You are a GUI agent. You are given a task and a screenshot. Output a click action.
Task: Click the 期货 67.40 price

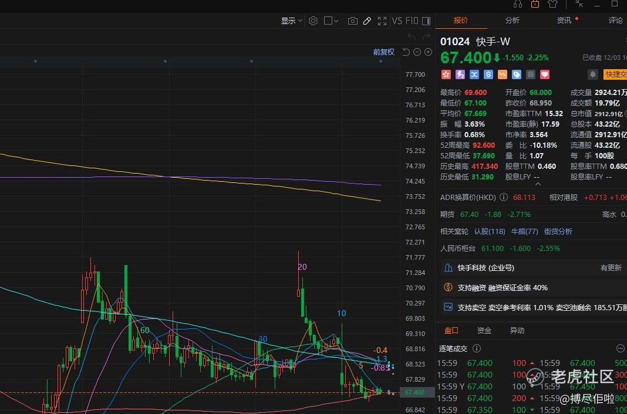pos(469,215)
